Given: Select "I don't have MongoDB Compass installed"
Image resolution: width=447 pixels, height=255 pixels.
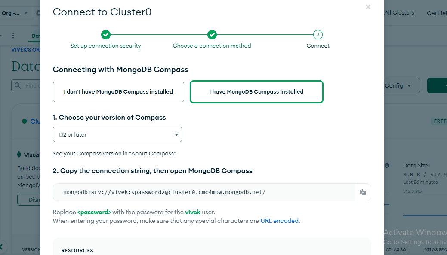Looking at the screenshot, I should (118, 92).
